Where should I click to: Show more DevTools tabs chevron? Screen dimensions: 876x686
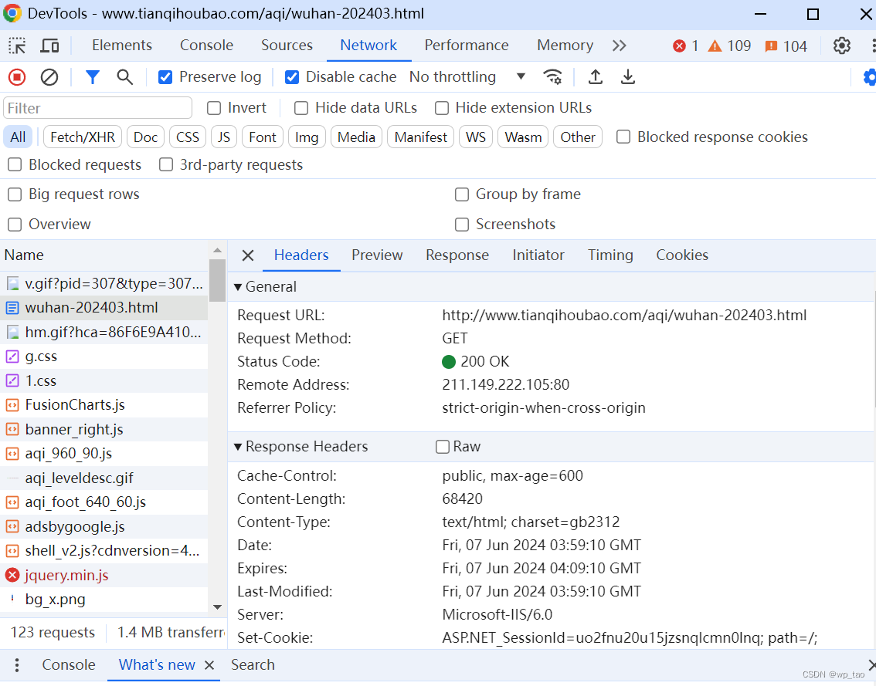pyautogui.click(x=619, y=46)
